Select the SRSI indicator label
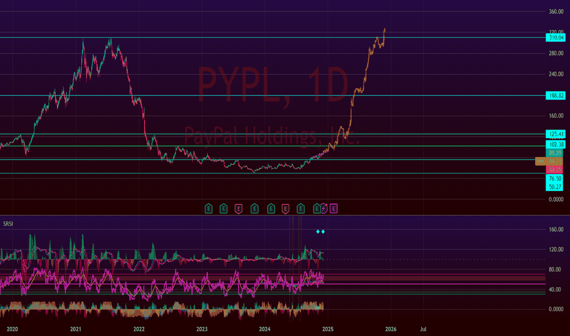 pos(8,224)
